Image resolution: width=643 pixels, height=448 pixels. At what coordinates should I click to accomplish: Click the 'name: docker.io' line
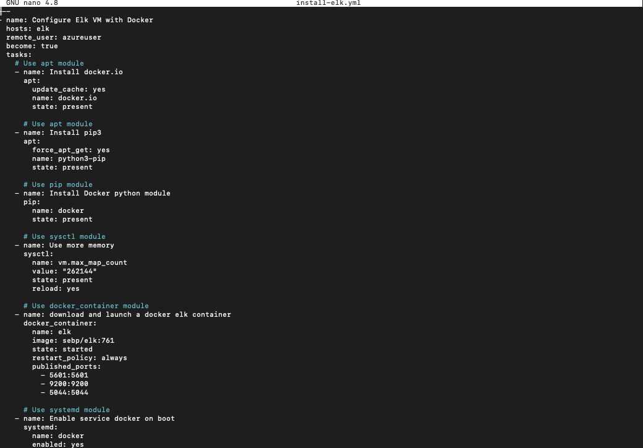[64, 98]
